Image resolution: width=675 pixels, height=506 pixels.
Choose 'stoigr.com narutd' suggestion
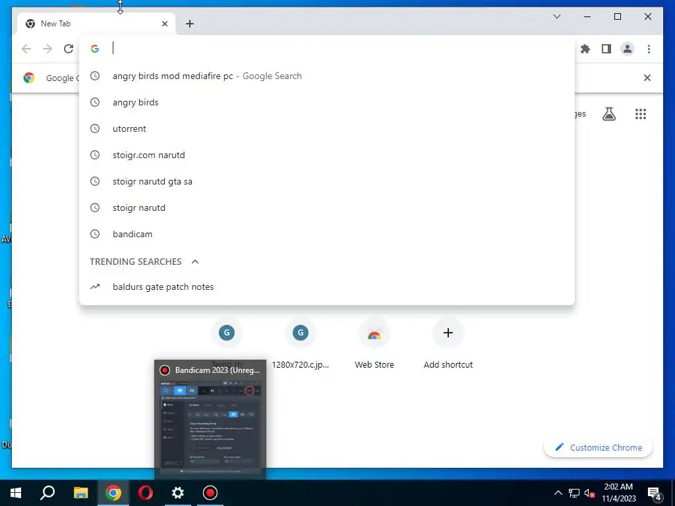327,155
